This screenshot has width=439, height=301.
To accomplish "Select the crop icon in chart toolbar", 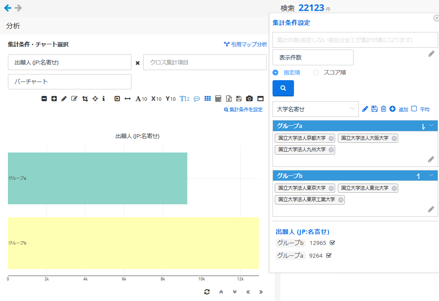I will (85, 99).
